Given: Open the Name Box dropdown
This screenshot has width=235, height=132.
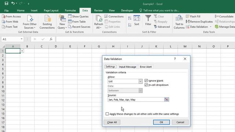Looking at the screenshot, I should point(22,39).
